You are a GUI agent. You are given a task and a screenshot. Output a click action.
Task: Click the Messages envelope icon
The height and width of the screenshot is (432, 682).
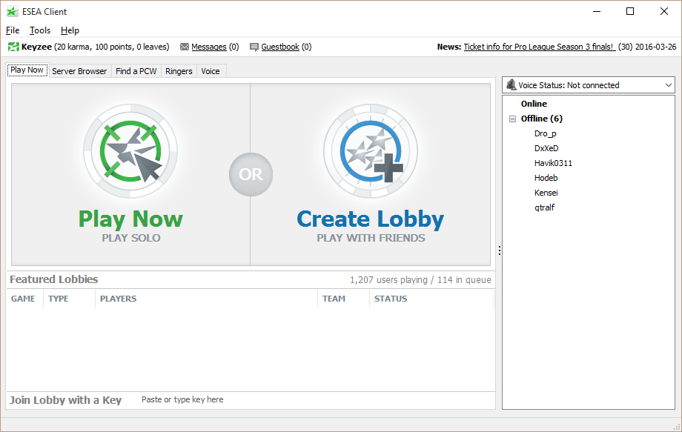tap(185, 47)
